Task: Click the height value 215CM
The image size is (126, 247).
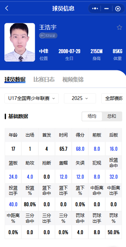Action: [96, 51]
